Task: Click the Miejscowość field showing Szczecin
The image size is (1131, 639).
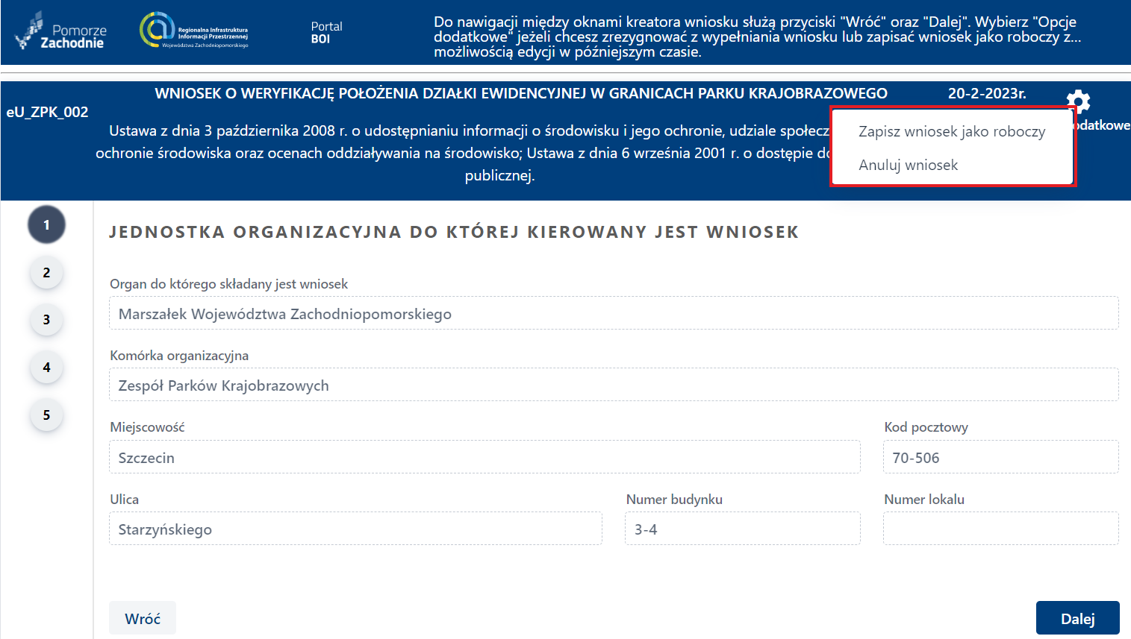Action: (485, 456)
